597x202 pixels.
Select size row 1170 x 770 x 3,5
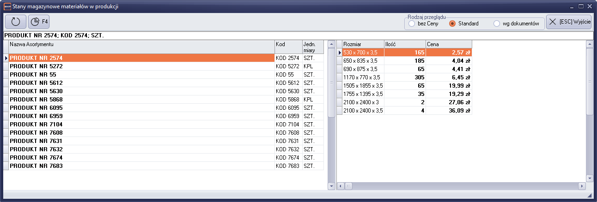[x=363, y=77]
